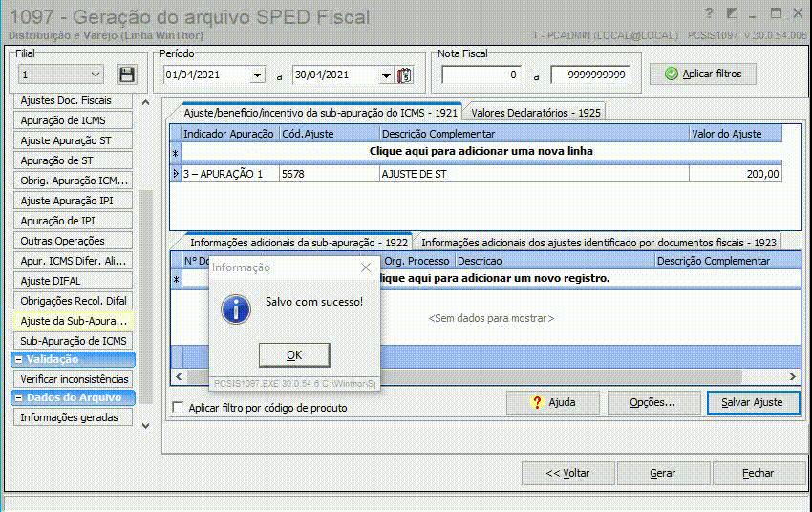The width and height of the screenshot is (812, 512).
Task: Click lower grid horizontal scroll left arrow
Action: (x=179, y=377)
